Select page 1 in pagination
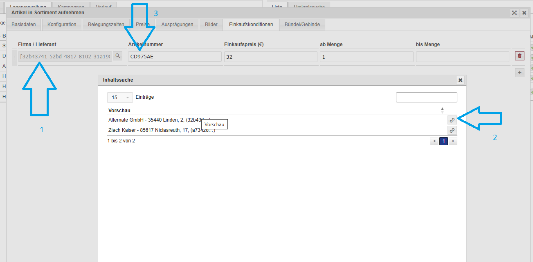 [443, 141]
